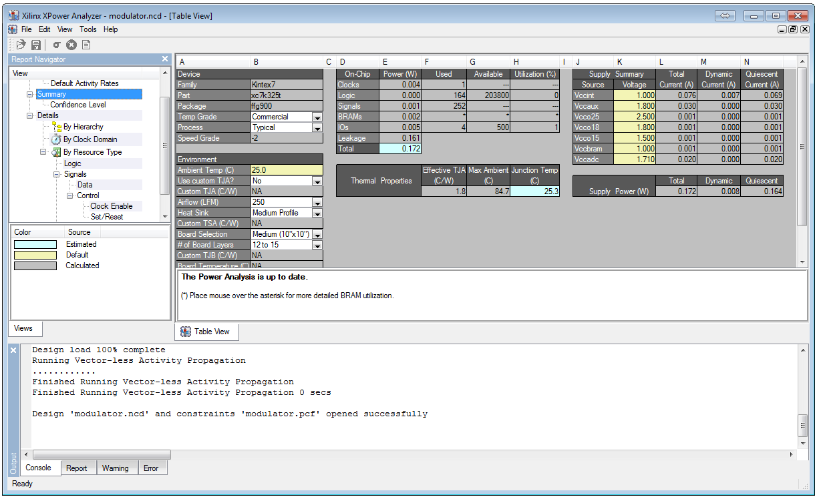
Task: Click the Estimated light-blue color swatch
Action: tap(35, 244)
